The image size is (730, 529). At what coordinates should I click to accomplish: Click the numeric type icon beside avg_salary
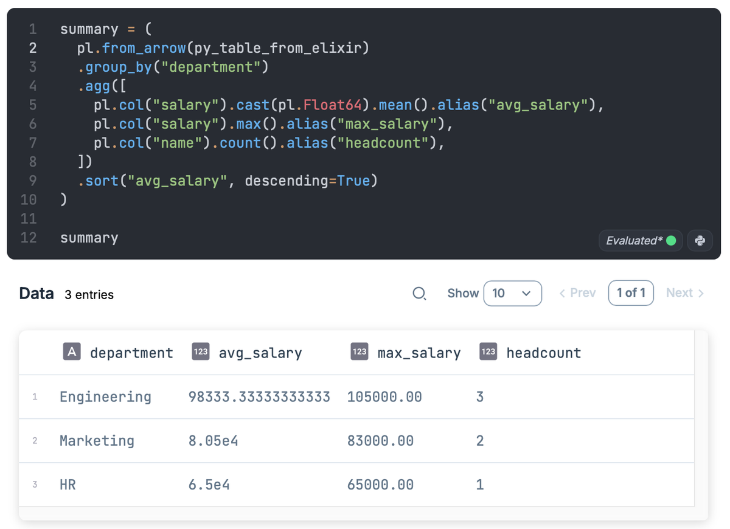[201, 351]
